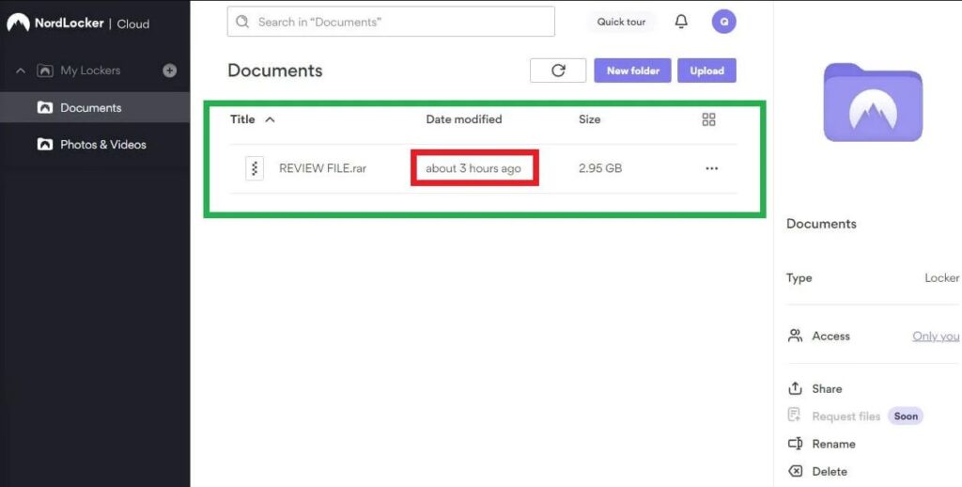Viewport: 962px width, 487px height.
Task: Collapse the My Lockers tree
Action: 21,71
